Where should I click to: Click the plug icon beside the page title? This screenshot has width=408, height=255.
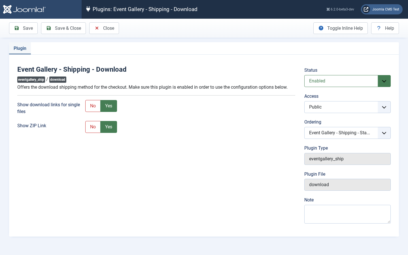(88, 9)
